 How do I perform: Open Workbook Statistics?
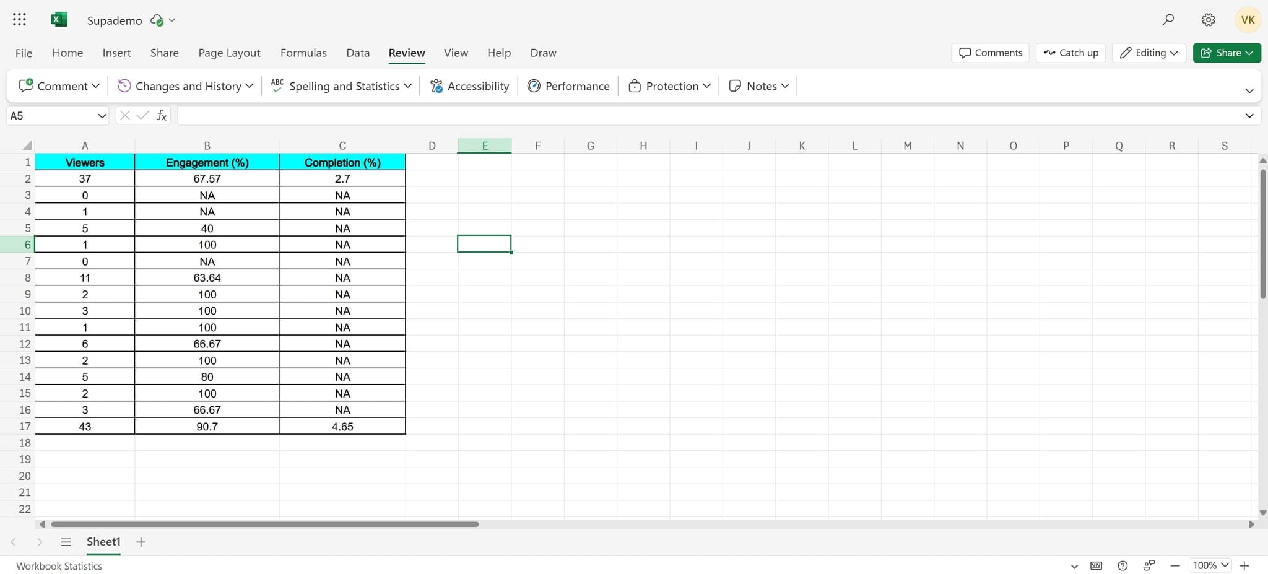59,565
